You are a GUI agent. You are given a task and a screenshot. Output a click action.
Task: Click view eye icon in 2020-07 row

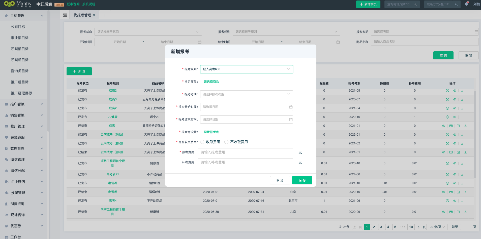(x=455, y=99)
